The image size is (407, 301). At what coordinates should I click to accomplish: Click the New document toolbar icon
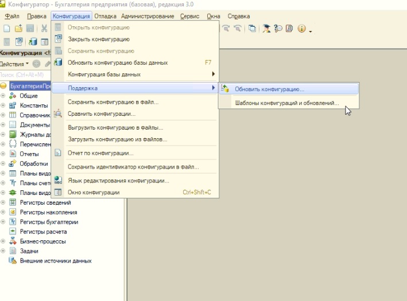7,28
